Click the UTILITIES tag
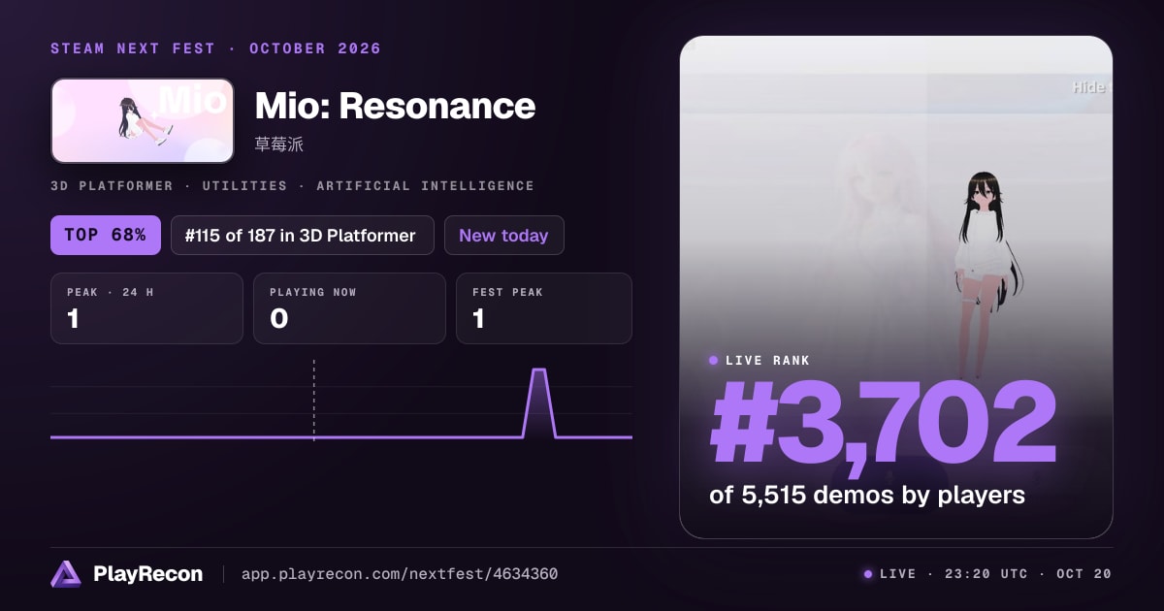 point(244,185)
